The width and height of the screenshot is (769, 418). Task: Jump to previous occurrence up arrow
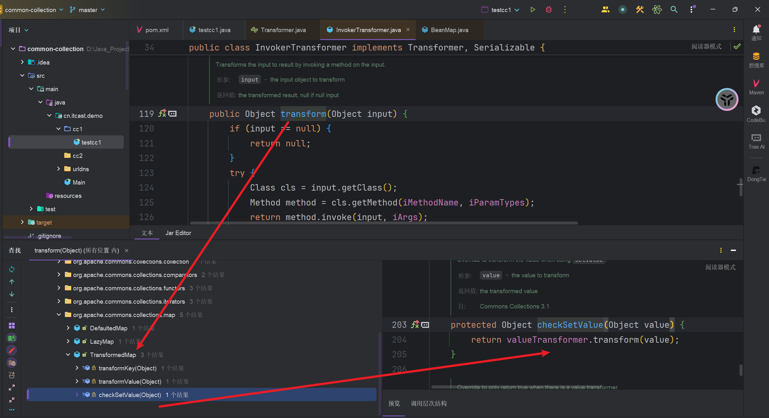click(12, 282)
